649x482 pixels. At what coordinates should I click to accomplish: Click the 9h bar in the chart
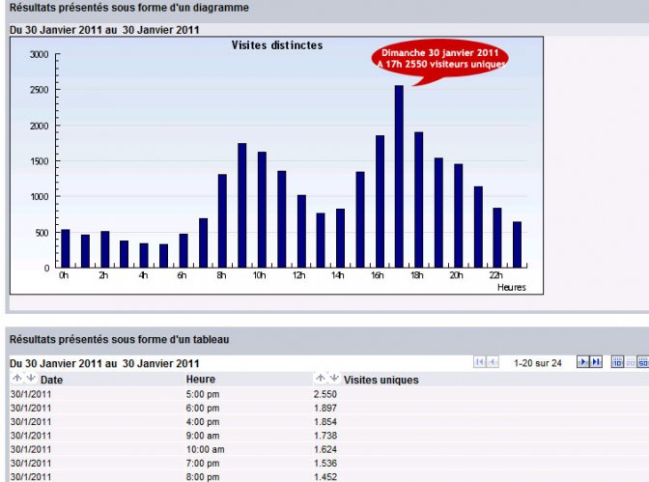click(x=241, y=205)
